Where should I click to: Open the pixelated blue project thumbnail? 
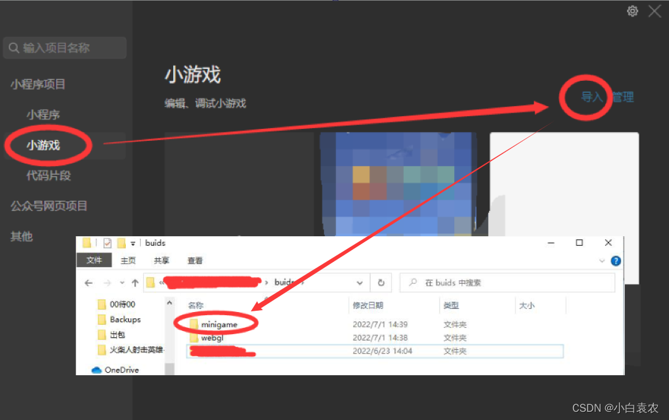pos(398,184)
